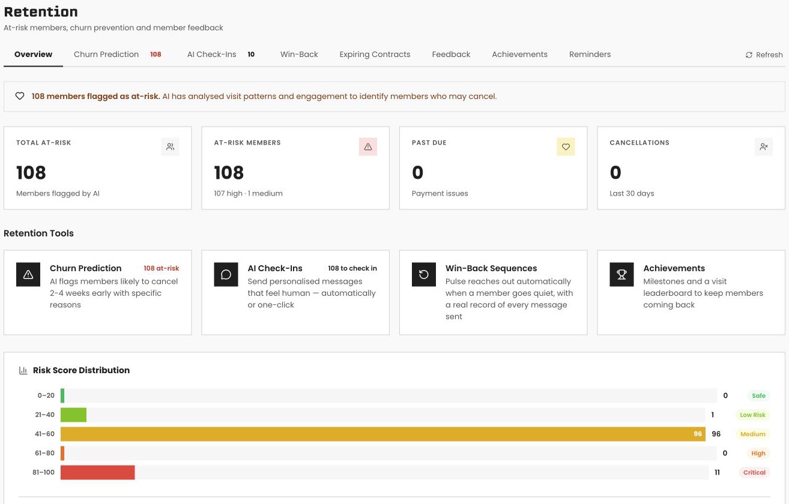This screenshot has width=789, height=504.
Task: Click the heart icon in at-risk alert banner
Action: pos(20,96)
